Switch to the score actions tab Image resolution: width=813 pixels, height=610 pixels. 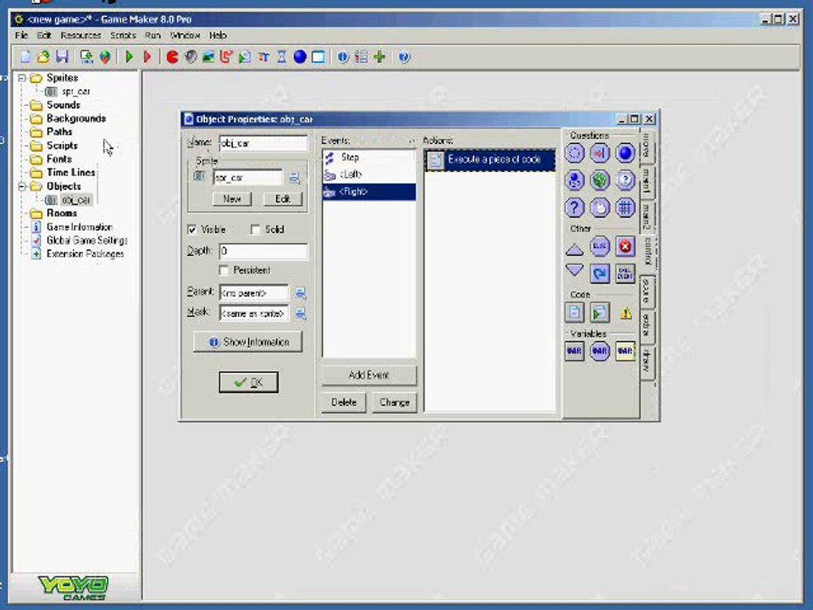(x=647, y=291)
